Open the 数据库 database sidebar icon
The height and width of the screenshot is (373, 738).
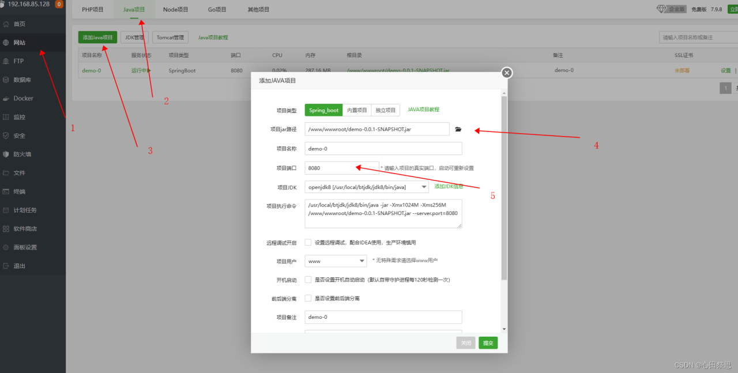pyautogui.click(x=6, y=80)
